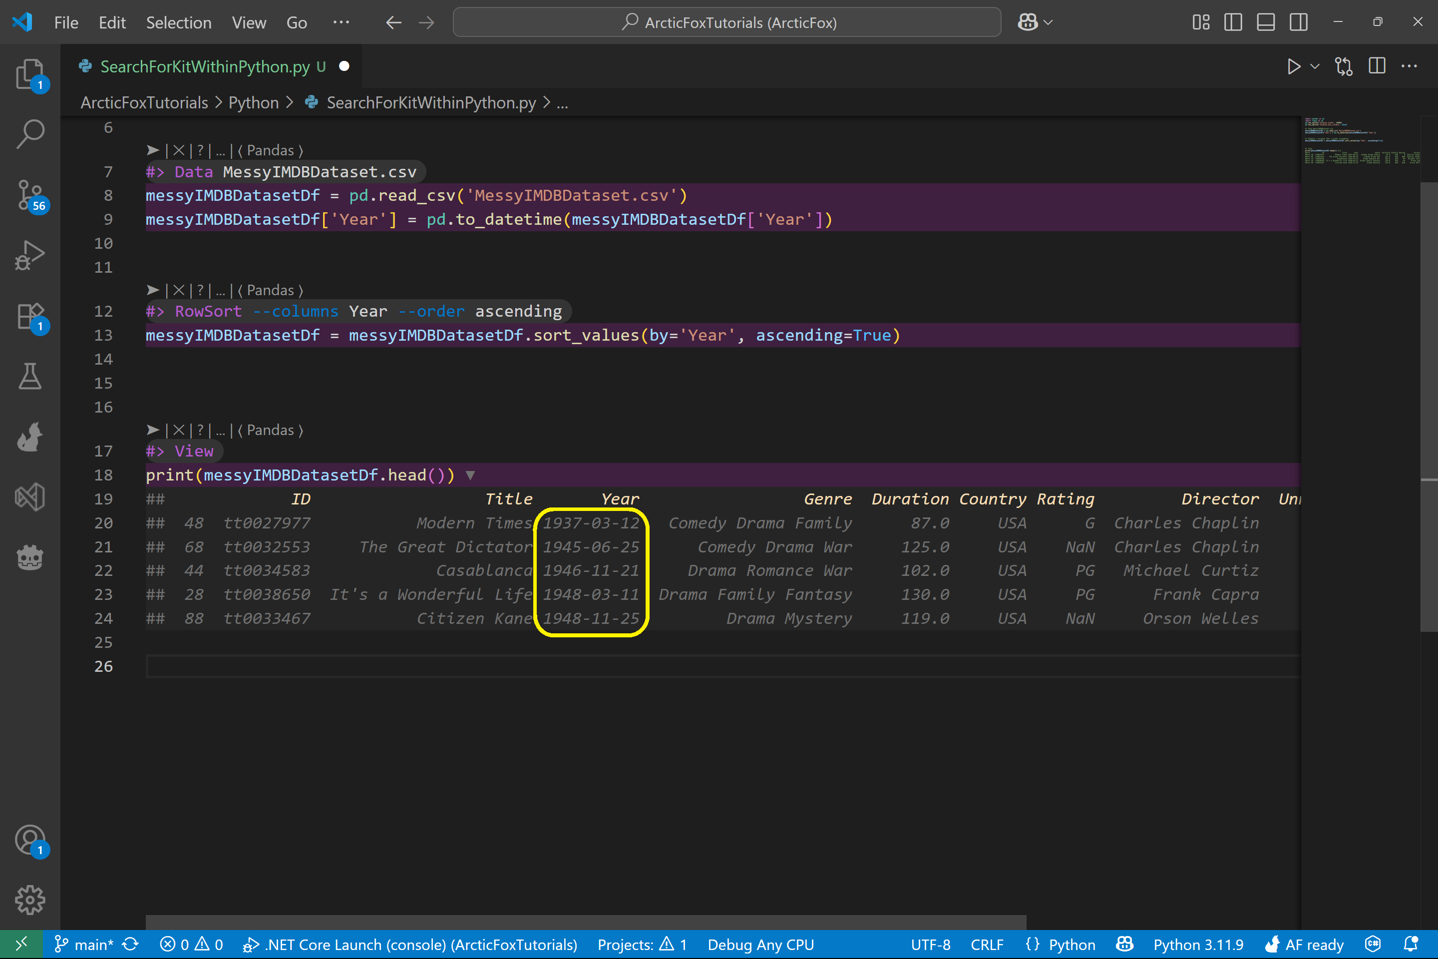The height and width of the screenshot is (959, 1438).
Task: Open Copilot menu in title bar
Action: (1035, 22)
